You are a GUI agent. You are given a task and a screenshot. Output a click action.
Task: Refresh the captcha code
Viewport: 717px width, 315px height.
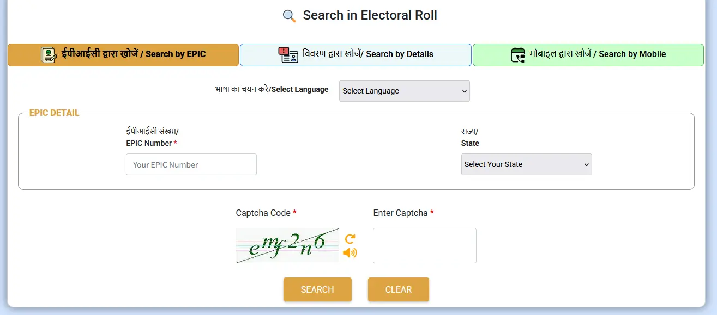click(x=350, y=239)
